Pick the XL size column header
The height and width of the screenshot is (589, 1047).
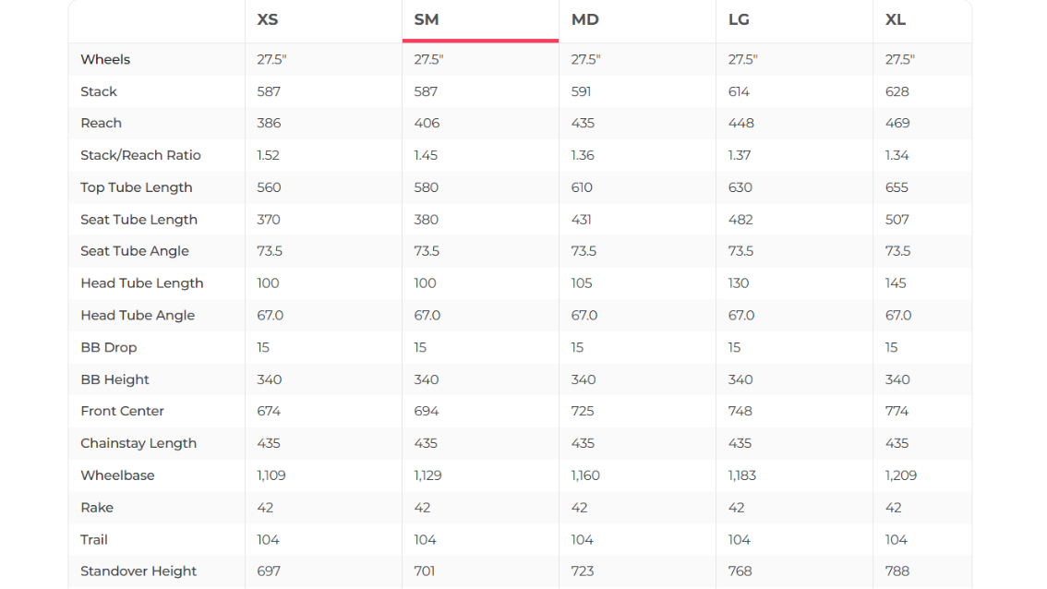coord(896,19)
